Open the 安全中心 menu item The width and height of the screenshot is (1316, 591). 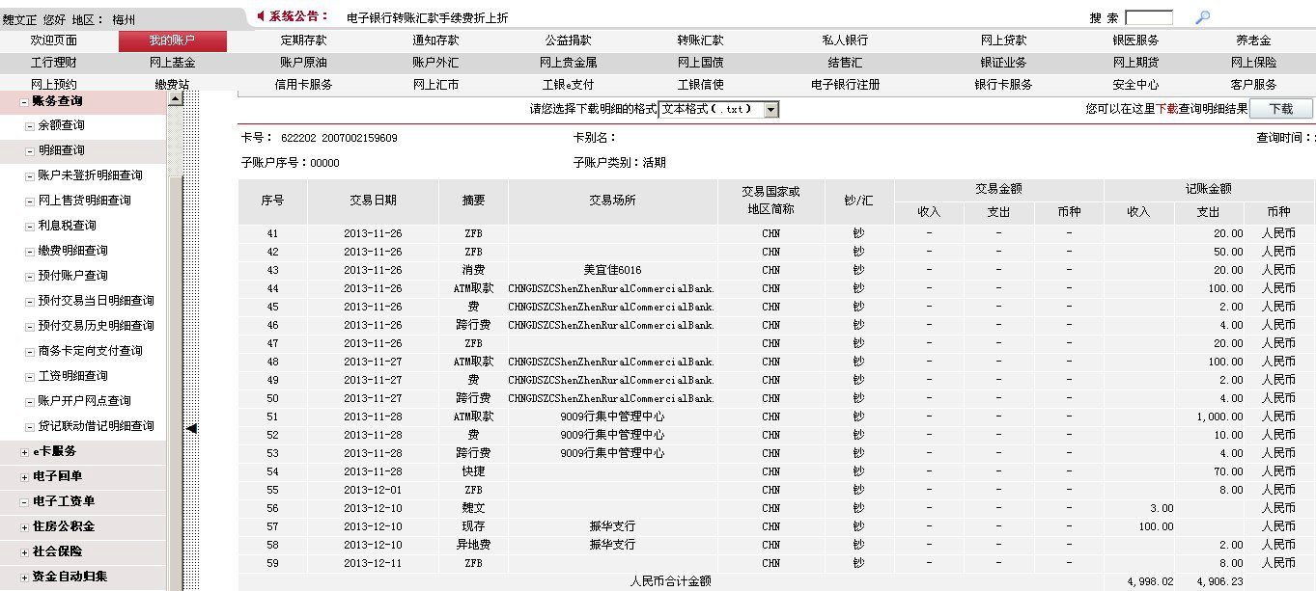(x=1135, y=85)
